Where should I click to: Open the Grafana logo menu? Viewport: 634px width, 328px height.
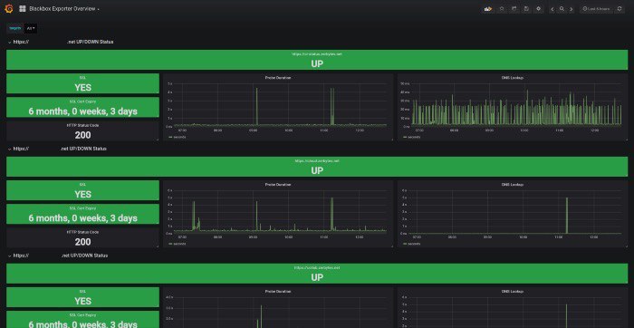(x=8, y=8)
